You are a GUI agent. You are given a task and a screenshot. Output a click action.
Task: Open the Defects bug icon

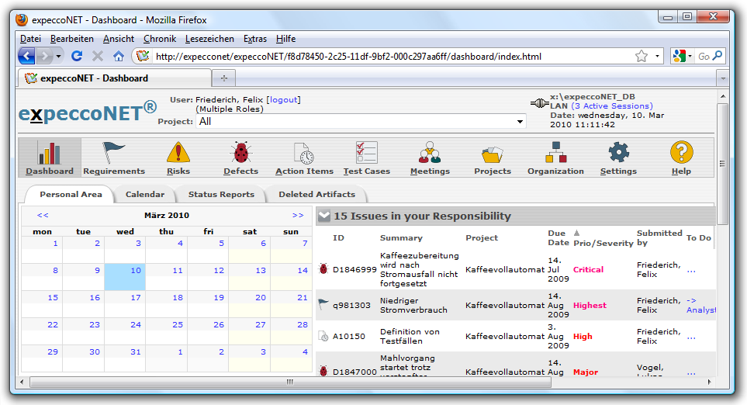point(241,153)
